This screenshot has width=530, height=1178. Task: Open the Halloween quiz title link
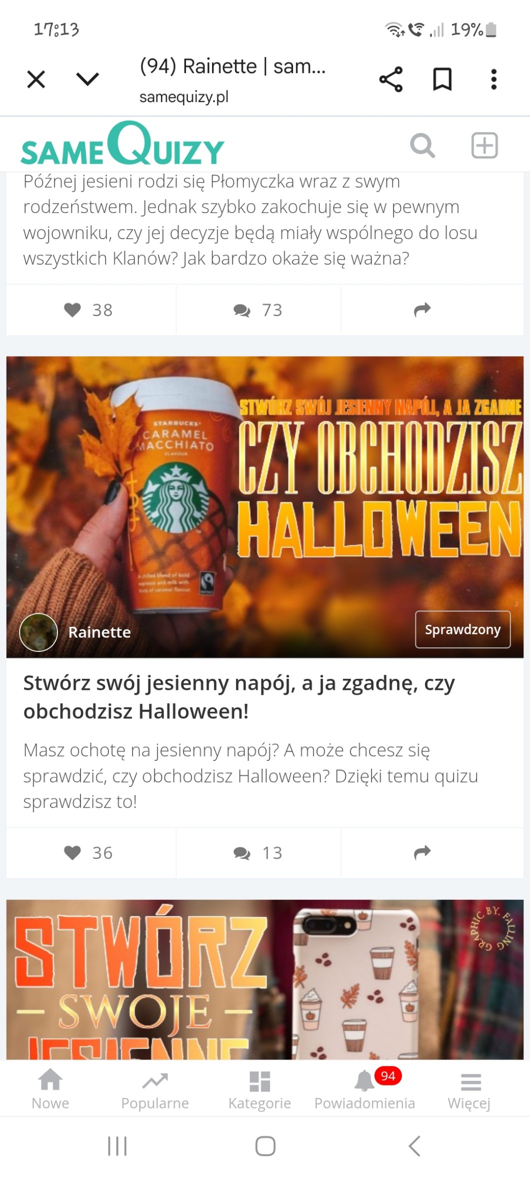point(239,697)
